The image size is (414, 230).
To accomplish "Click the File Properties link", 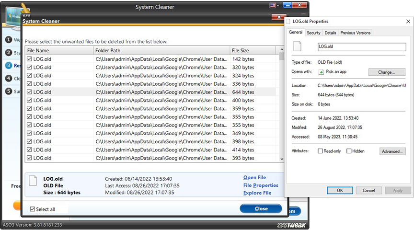I will click(261, 185).
